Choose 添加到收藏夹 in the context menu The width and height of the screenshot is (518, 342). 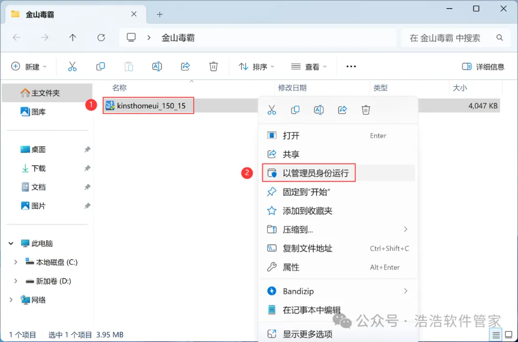(x=338, y=211)
